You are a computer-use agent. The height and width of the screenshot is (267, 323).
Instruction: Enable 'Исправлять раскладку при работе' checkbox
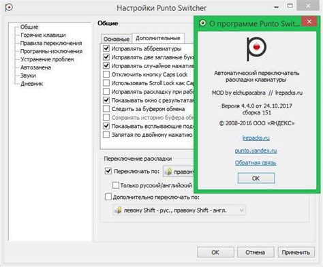(106, 91)
